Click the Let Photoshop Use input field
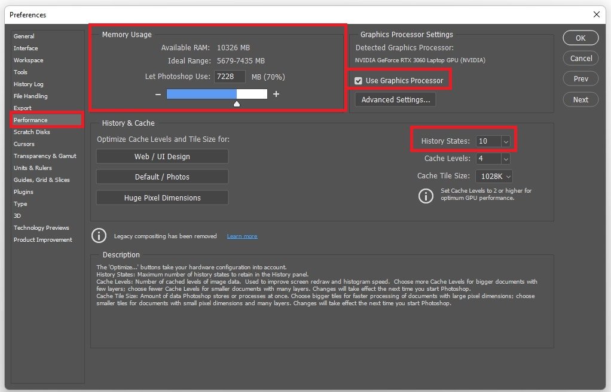Image resolution: width=611 pixels, height=392 pixels. point(230,77)
